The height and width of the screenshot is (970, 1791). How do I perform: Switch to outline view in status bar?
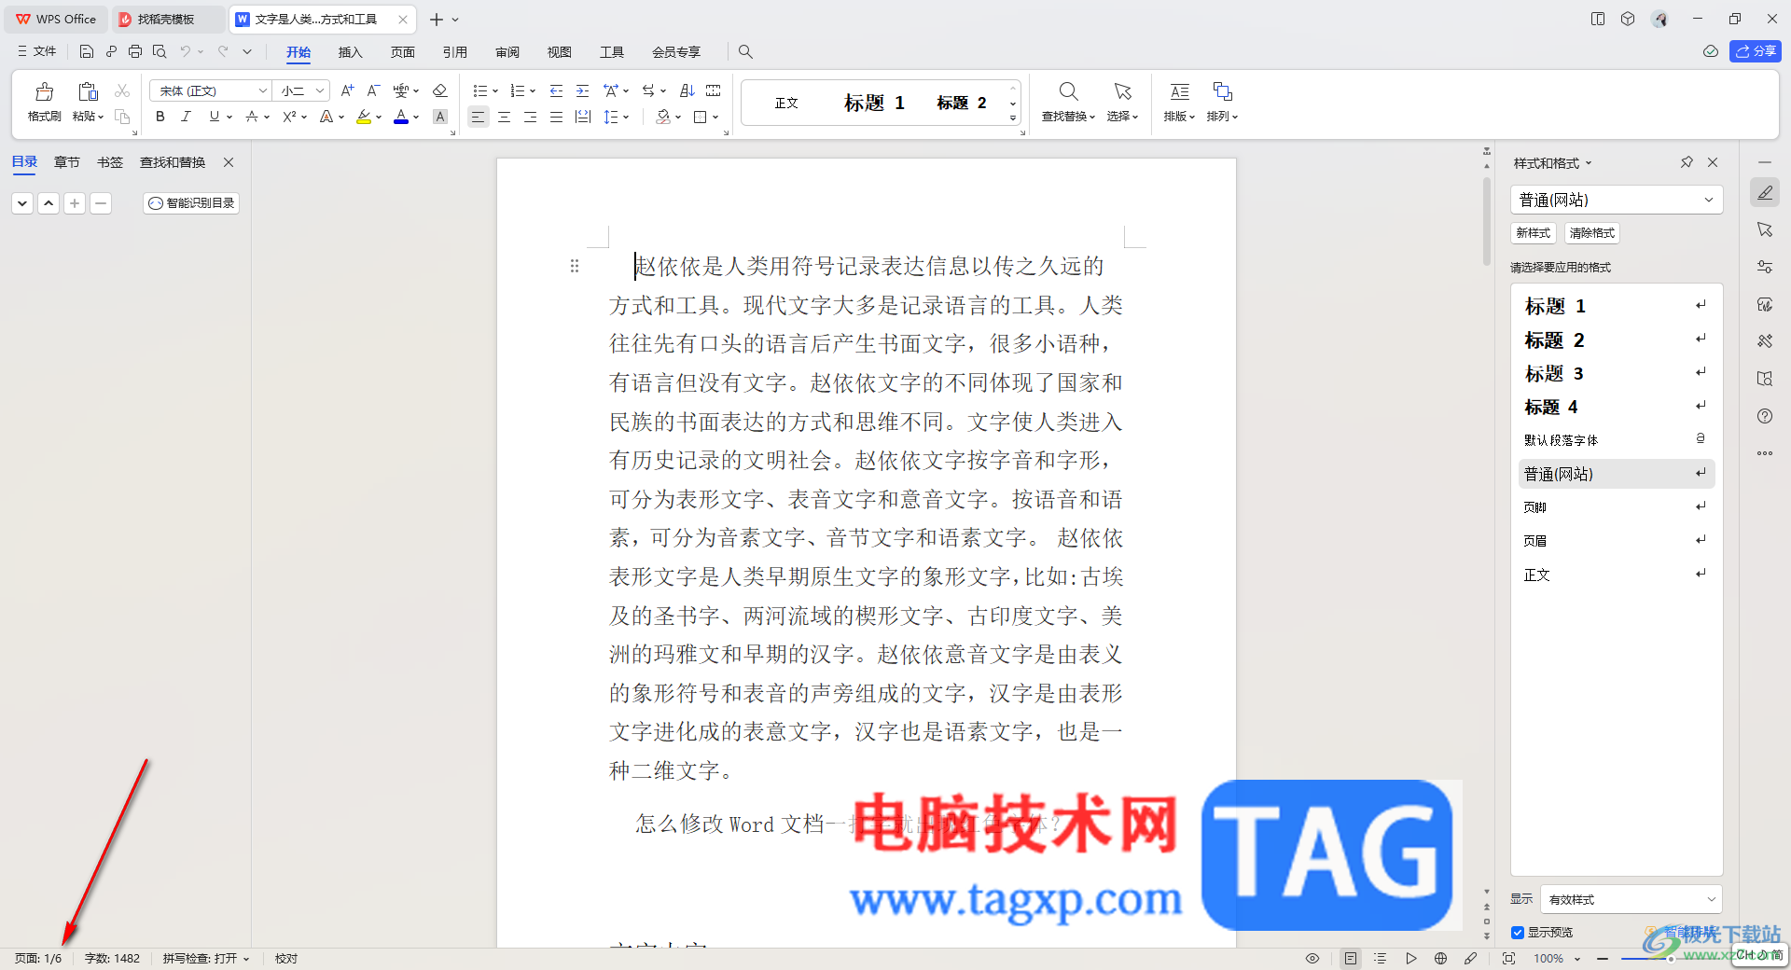click(1381, 958)
